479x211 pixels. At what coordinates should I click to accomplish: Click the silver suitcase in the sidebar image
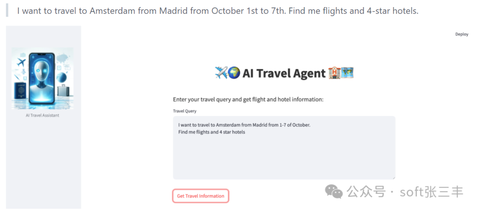point(63,91)
